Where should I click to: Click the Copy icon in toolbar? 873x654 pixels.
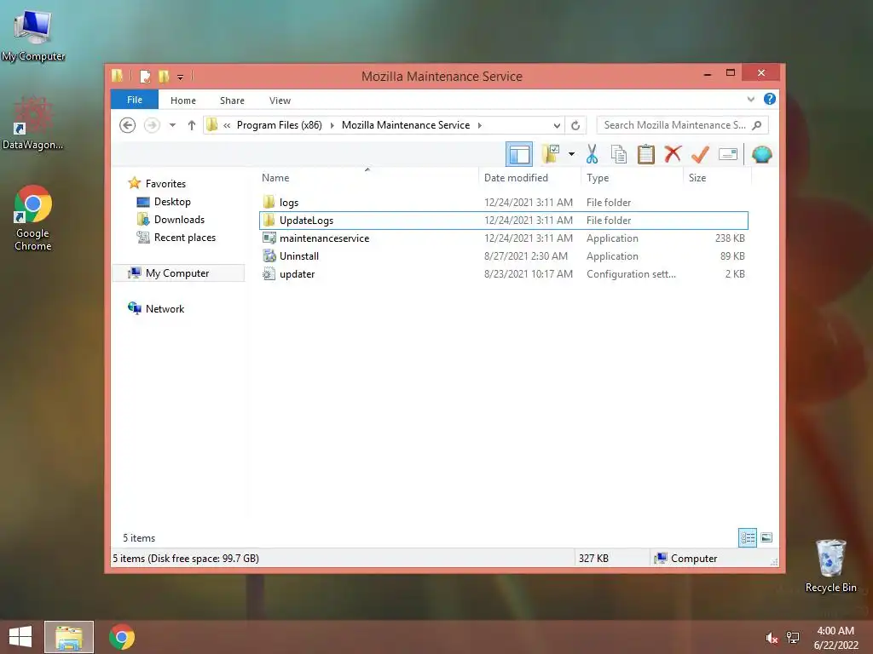coord(619,154)
